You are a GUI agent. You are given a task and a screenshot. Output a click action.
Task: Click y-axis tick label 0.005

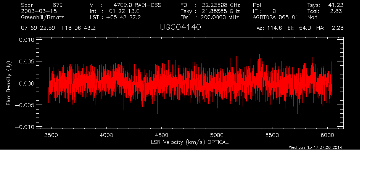[26, 61]
